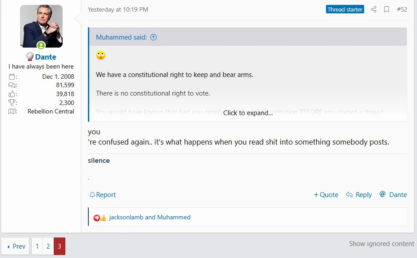Expand the quoted text with Click to expand

click(x=248, y=113)
